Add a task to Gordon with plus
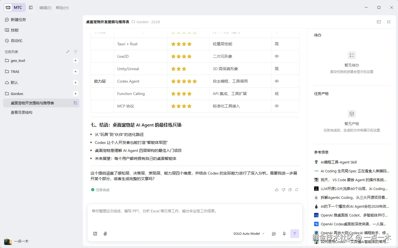The height and width of the screenshot is (248, 398). pyautogui.click(x=76, y=94)
